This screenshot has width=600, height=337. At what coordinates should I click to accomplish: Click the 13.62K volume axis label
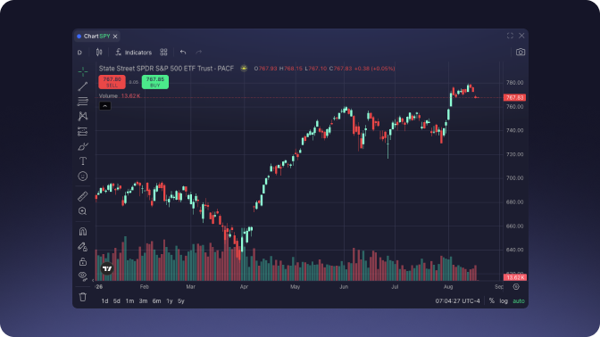(x=514, y=277)
